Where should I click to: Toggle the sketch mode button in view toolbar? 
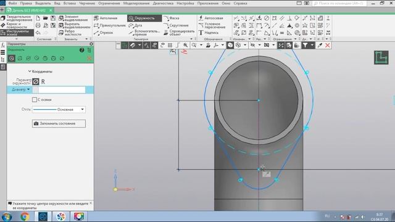point(125,45)
